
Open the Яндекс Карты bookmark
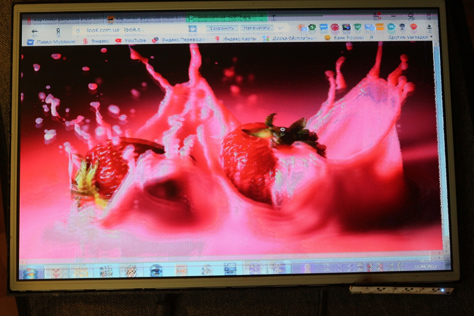[x=236, y=39]
